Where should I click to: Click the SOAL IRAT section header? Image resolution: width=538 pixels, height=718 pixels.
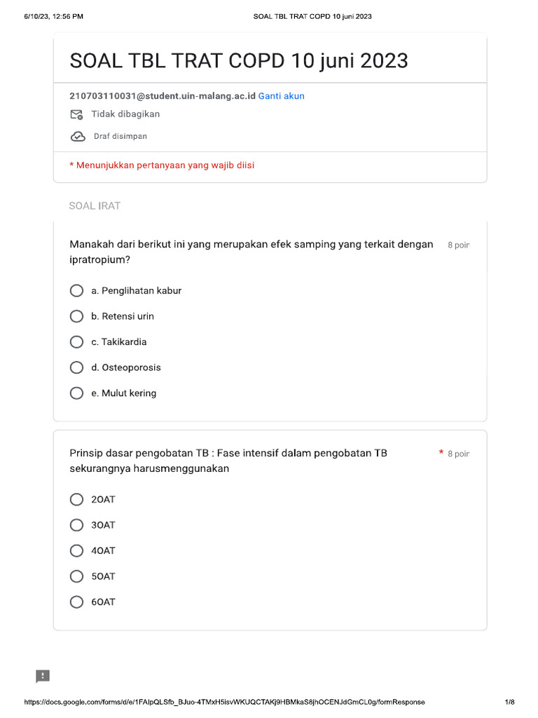(x=95, y=205)
